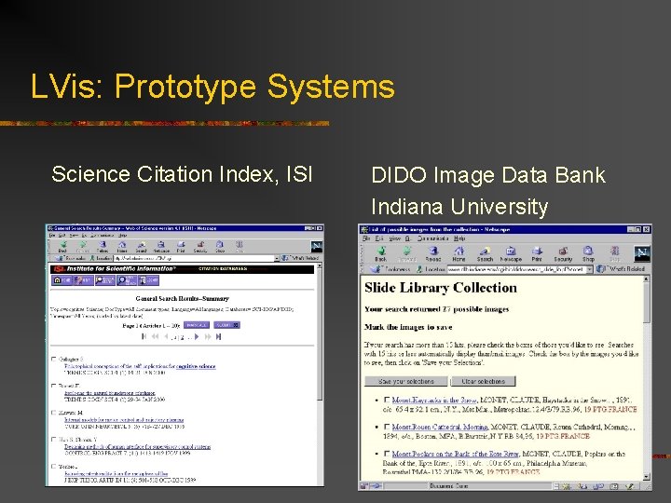Click Security in the DIDO Netscape toolbar
The image size is (671, 503).
[563, 253]
